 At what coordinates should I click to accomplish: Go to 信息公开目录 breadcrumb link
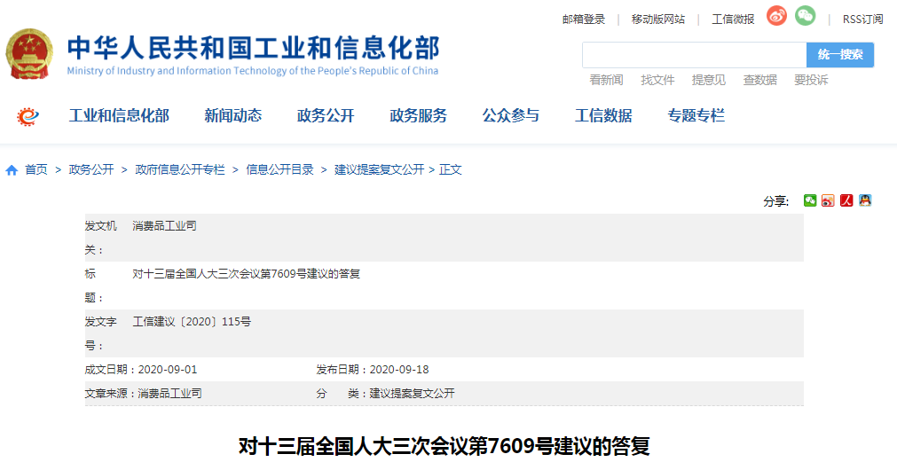[x=279, y=170]
